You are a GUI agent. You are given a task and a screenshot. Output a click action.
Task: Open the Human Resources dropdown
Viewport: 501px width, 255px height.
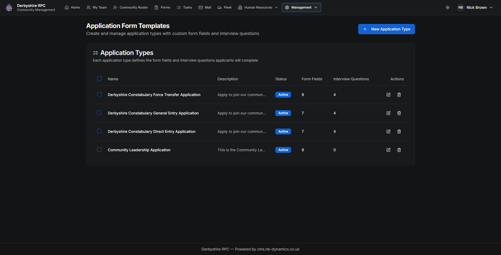tap(258, 7)
